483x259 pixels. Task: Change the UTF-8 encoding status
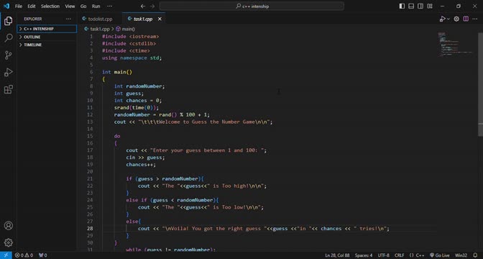click(x=384, y=255)
